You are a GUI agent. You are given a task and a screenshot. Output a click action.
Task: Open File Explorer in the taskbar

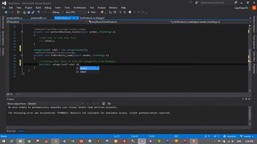point(20,141)
